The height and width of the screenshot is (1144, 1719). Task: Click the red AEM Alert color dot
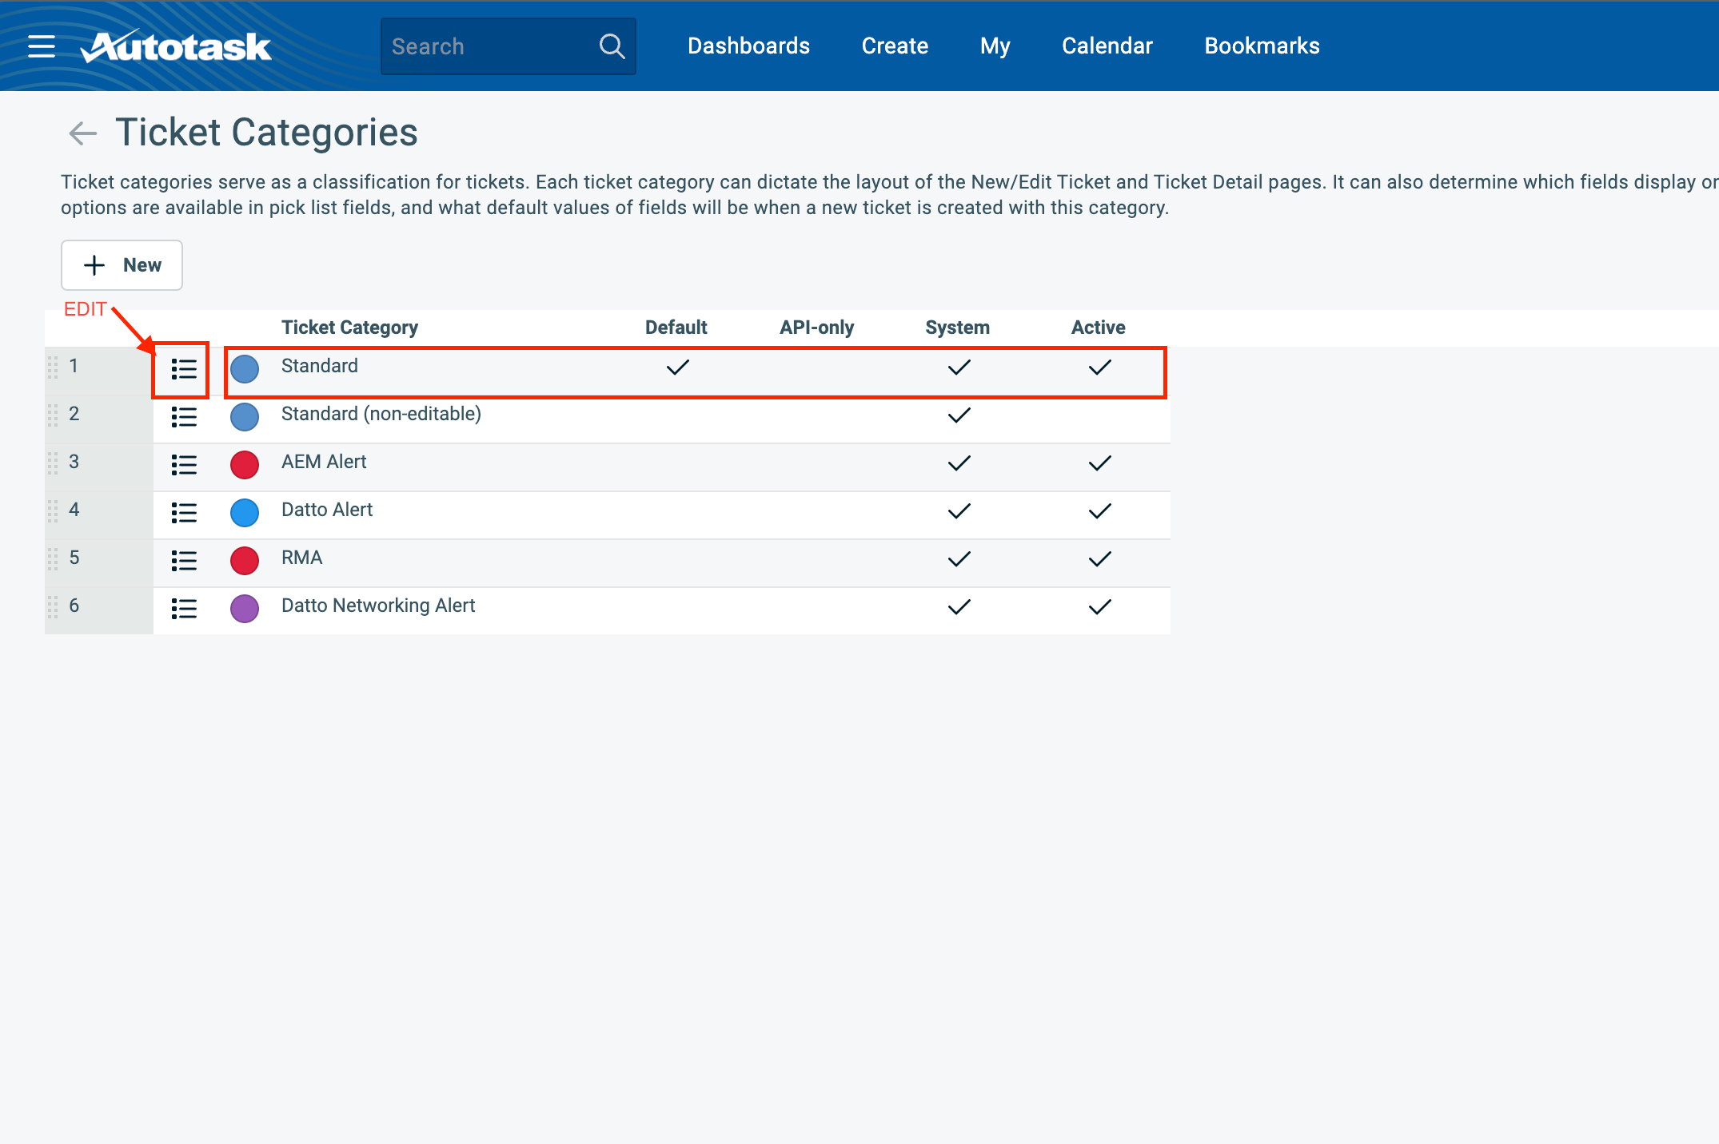point(245,465)
